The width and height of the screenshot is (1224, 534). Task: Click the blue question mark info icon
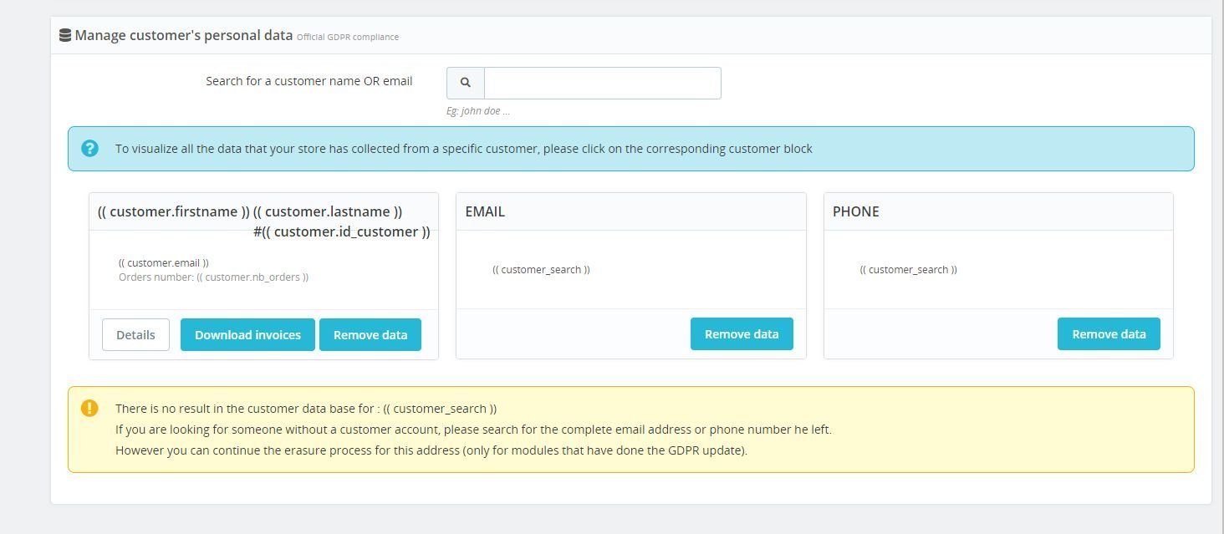click(x=89, y=149)
